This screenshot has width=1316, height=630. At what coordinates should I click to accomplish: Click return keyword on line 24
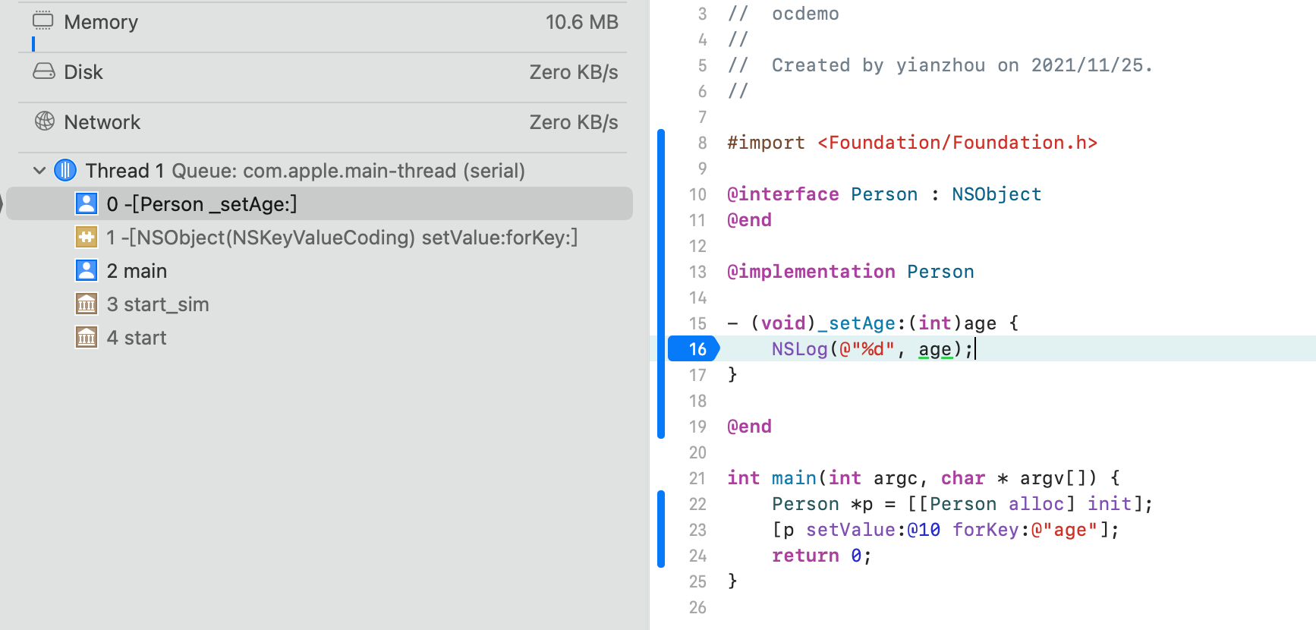(805, 556)
